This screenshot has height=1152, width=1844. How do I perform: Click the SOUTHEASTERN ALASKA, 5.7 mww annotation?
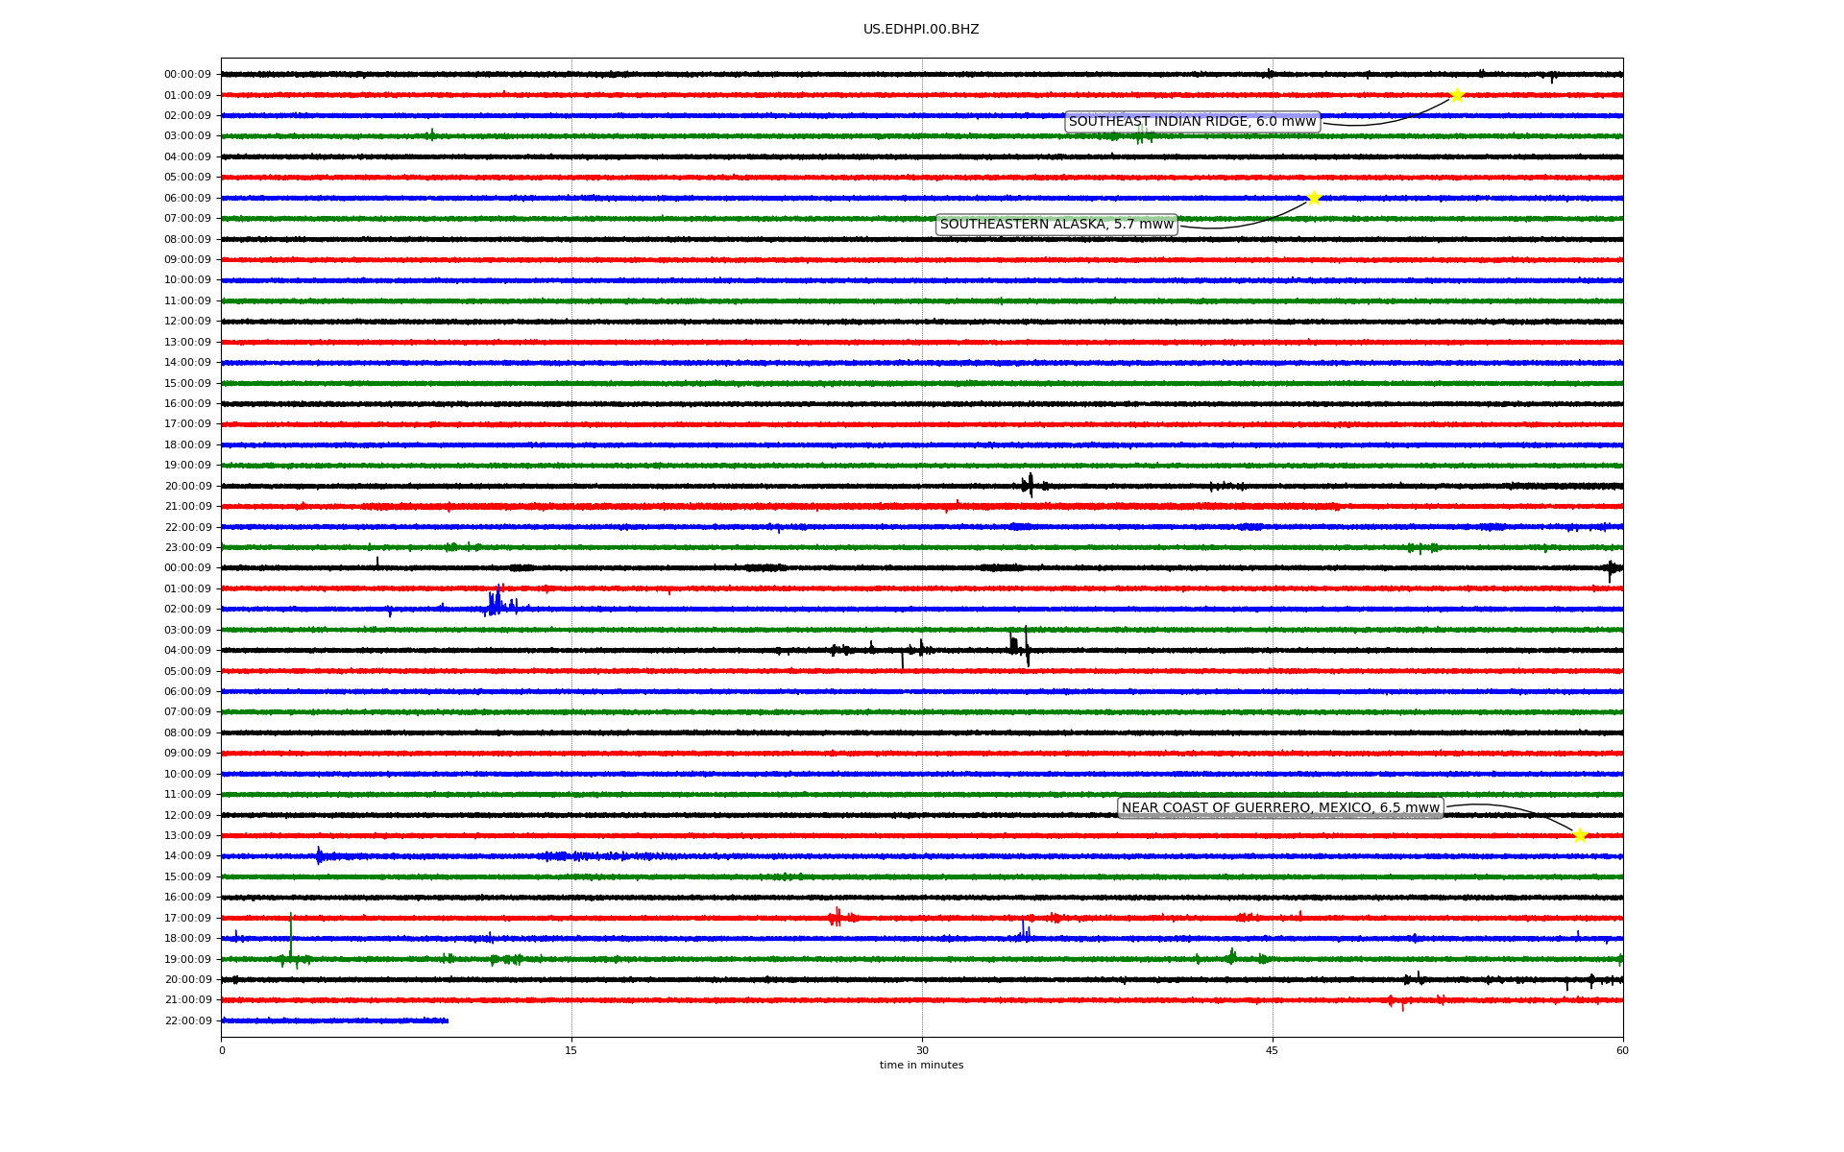pos(1056,225)
